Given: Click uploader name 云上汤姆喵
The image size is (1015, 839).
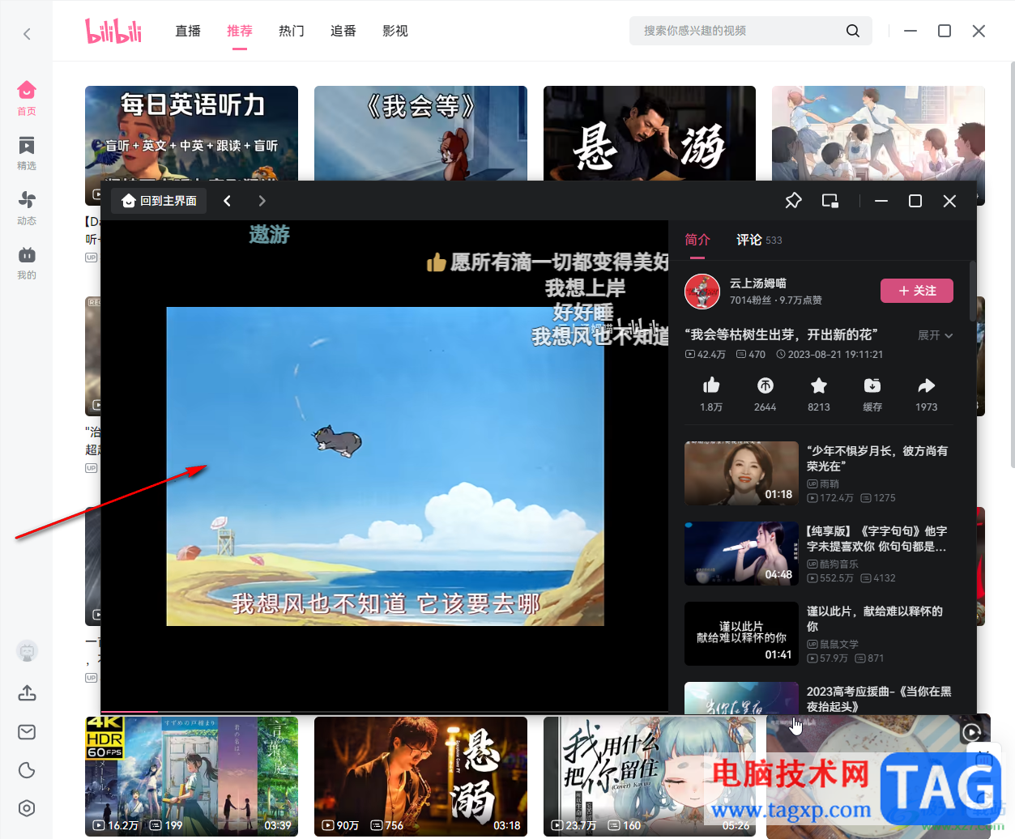Looking at the screenshot, I should [758, 283].
